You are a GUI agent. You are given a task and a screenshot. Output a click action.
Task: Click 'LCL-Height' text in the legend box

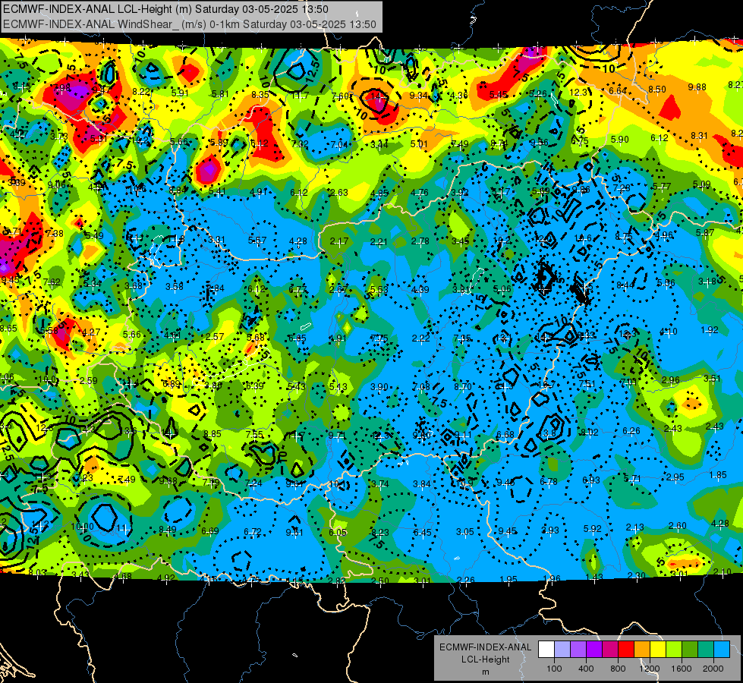[x=485, y=659]
